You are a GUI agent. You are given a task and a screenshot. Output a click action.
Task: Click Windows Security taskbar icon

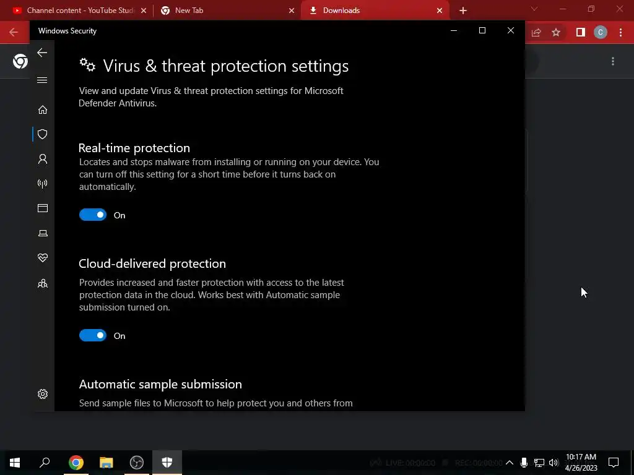(x=167, y=463)
